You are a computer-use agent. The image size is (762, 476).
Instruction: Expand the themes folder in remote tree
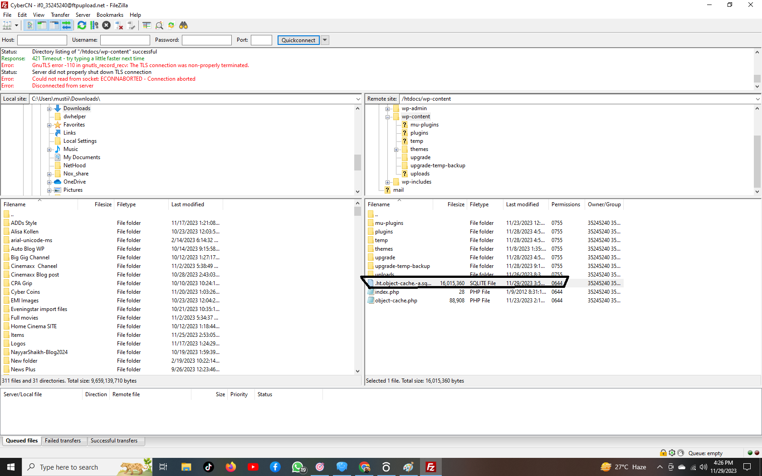click(x=396, y=150)
